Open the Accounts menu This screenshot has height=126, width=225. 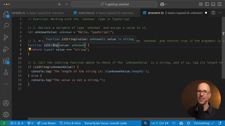pos(6,103)
